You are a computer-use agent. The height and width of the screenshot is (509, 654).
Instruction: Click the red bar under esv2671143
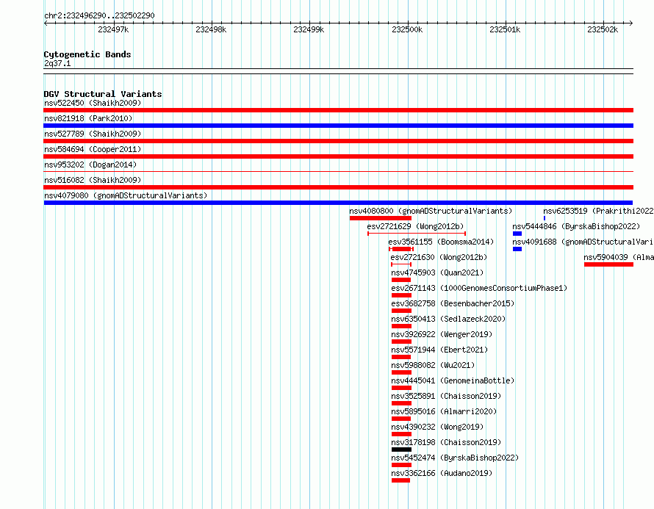402,295
